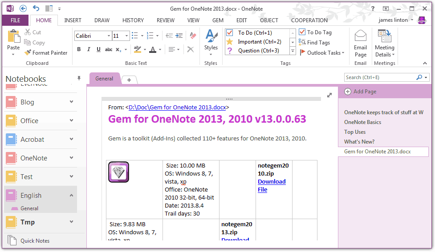The width and height of the screenshot is (435, 252).
Task: Click the bullet list icon
Action: [135, 36]
